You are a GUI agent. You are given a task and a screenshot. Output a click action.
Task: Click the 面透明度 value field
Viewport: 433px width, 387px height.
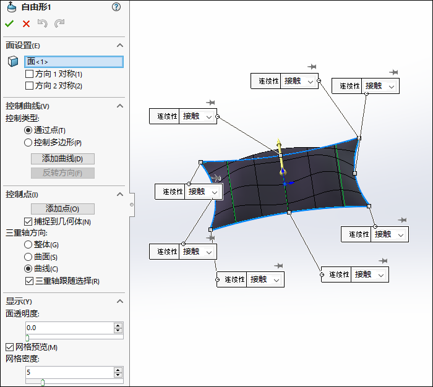pyautogui.click(x=69, y=328)
